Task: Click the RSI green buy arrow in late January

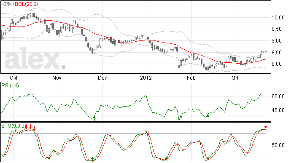Action: 181,118
